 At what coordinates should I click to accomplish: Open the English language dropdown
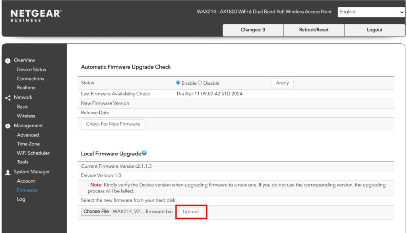tap(371, 12)
